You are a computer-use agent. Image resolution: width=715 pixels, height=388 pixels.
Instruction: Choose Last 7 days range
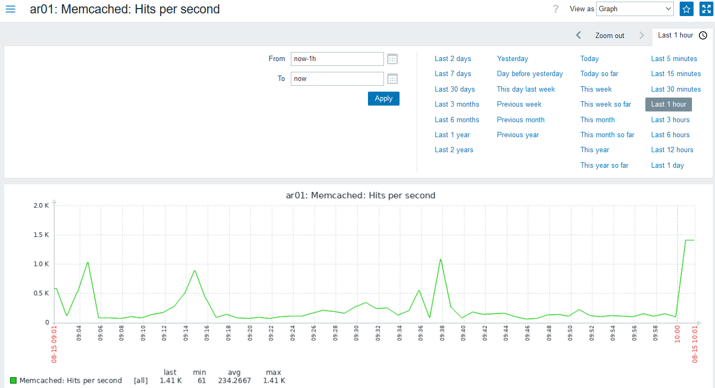click(x=453, y=74)
